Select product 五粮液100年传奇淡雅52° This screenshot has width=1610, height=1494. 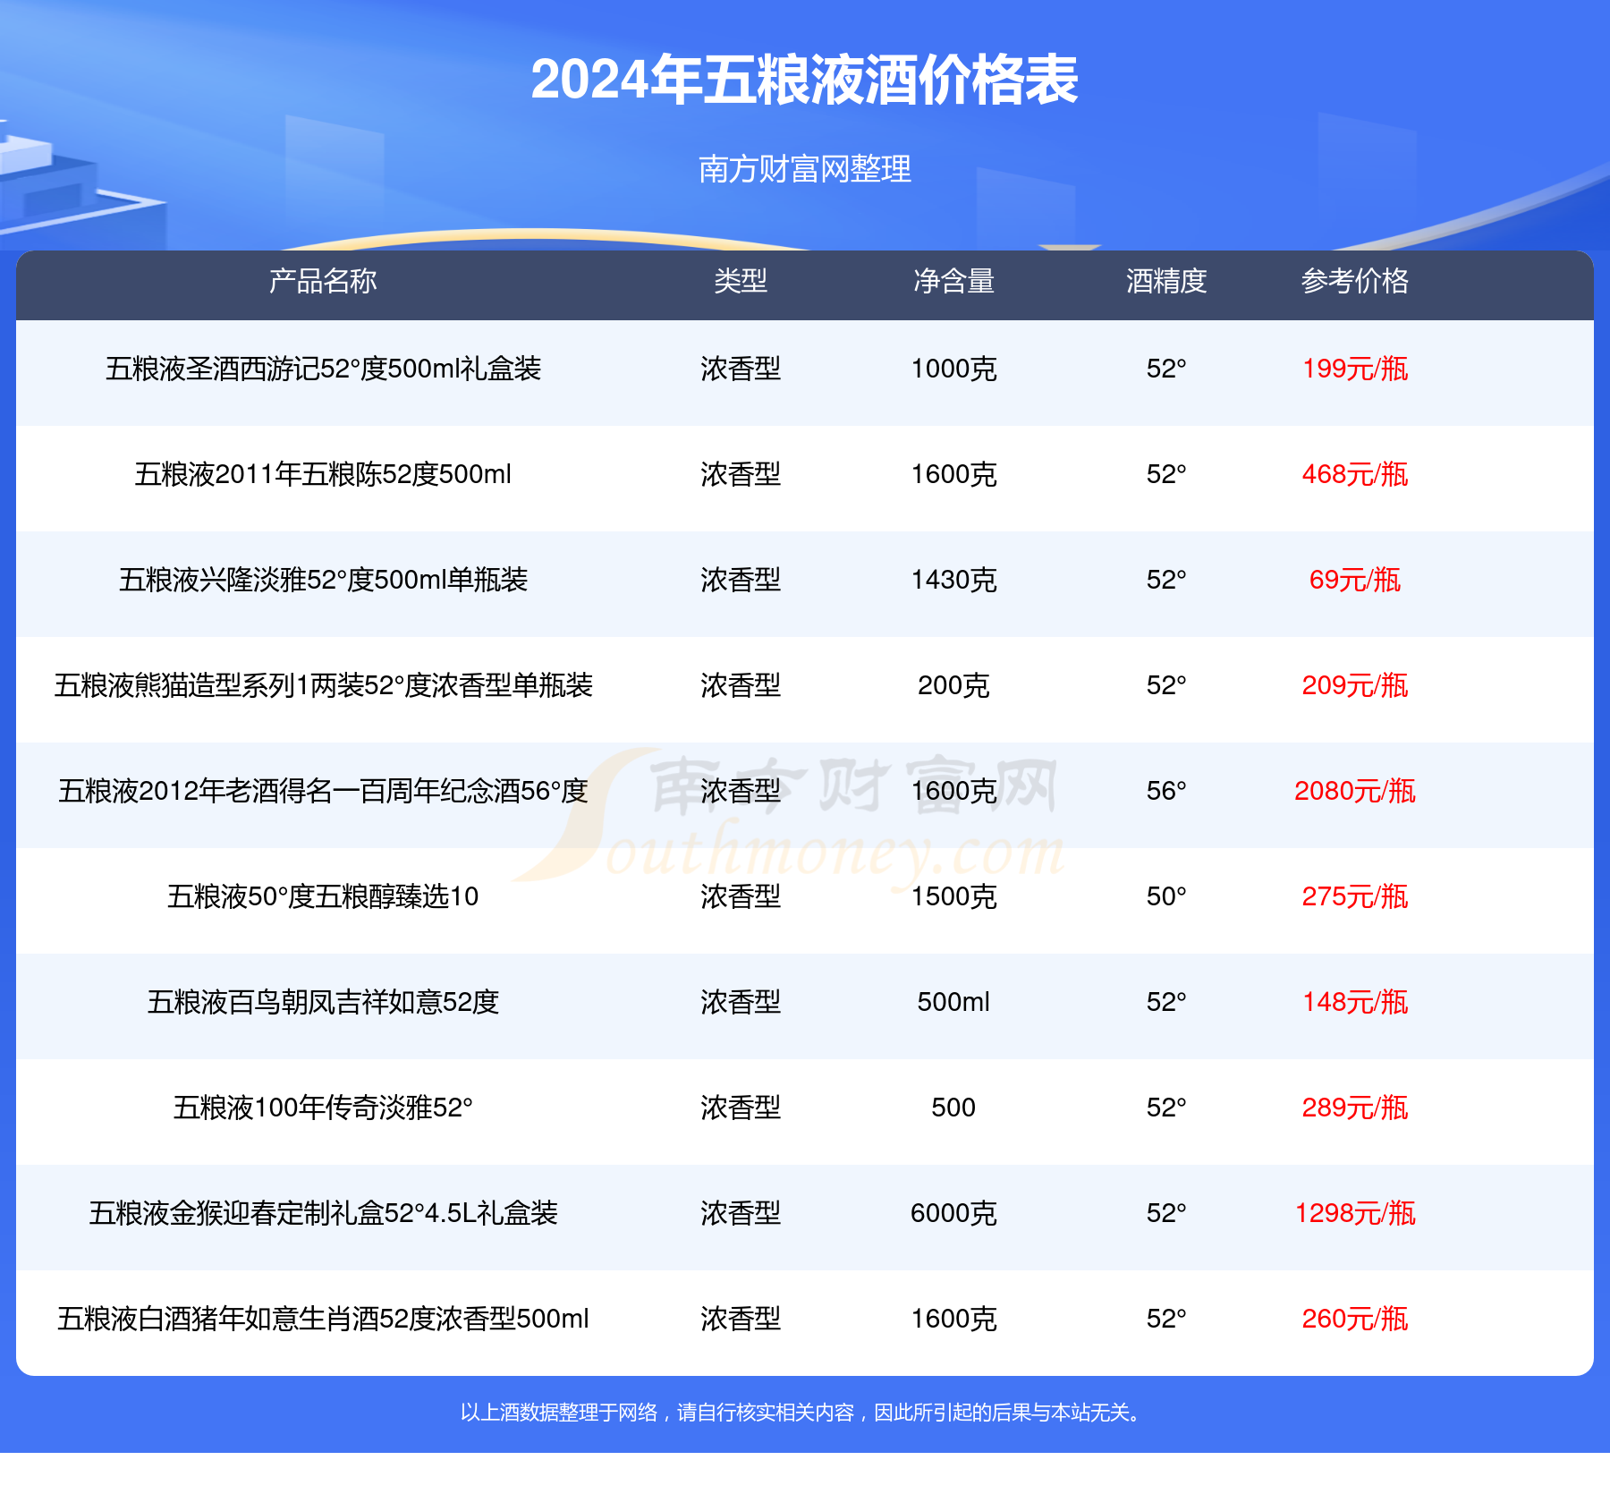click(323, 1108)
